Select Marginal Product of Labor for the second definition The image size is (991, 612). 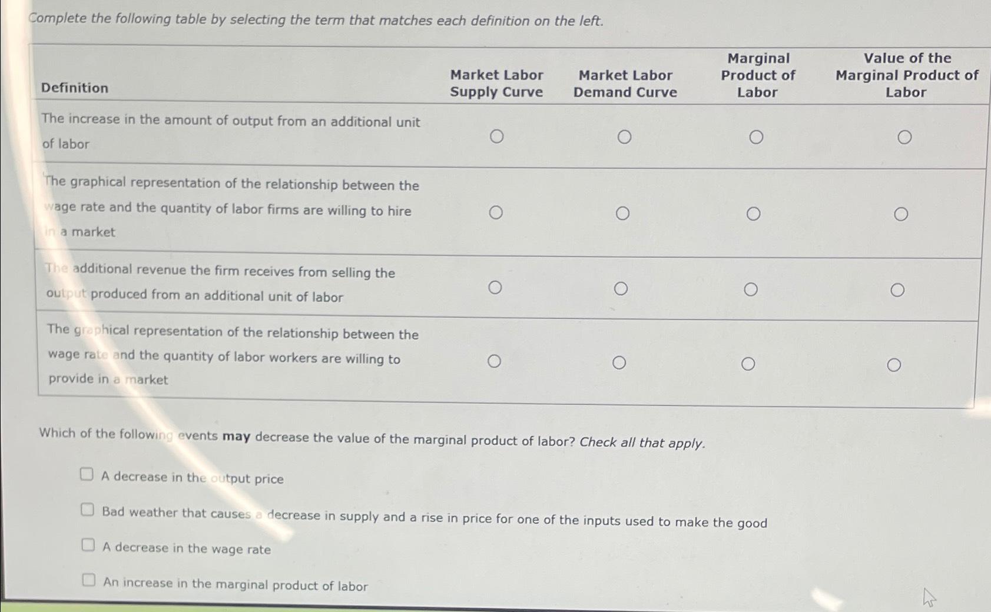[x=754, y=211]
